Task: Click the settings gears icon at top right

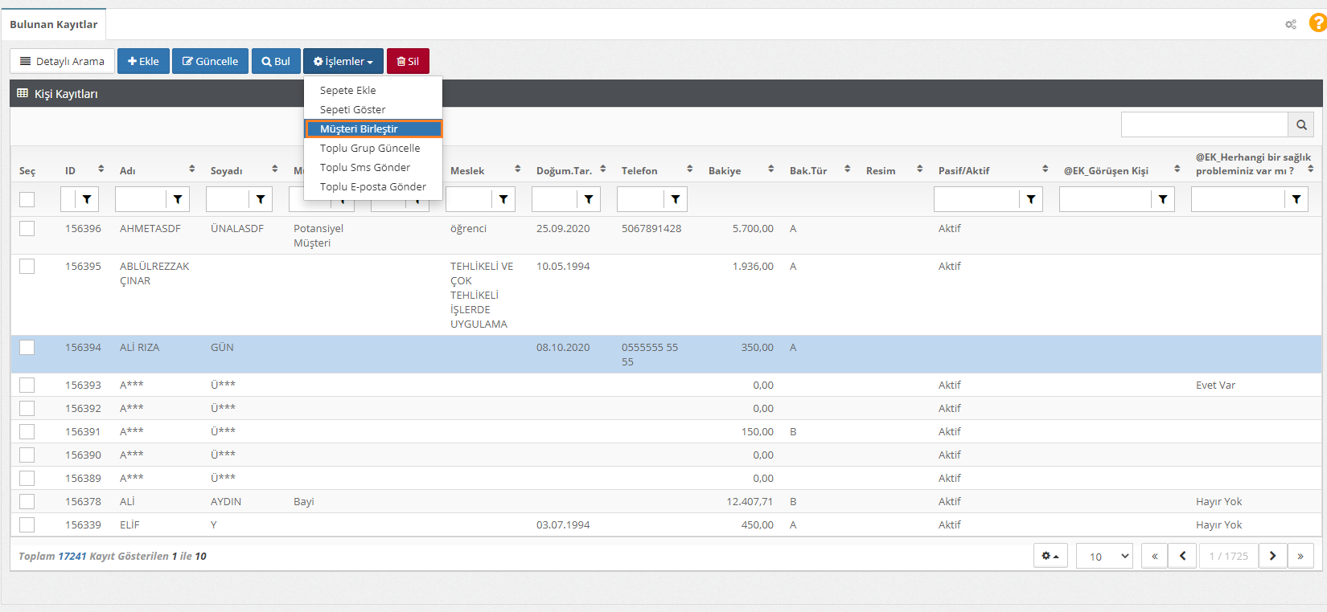Action: coord(1290,24)
